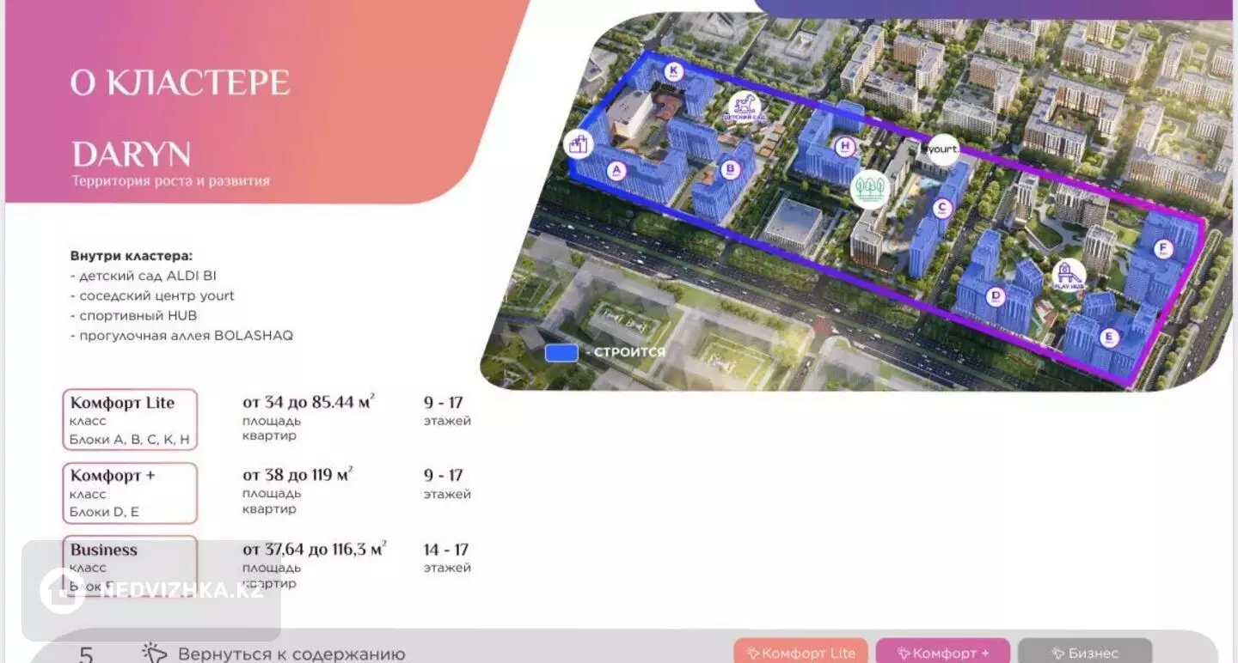Click block B marker on the map
The height and width of the screenshot is (663, 1238).
[x=730, y=169]
